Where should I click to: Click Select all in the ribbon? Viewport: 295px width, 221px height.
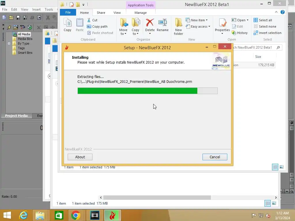pos(263,20)
